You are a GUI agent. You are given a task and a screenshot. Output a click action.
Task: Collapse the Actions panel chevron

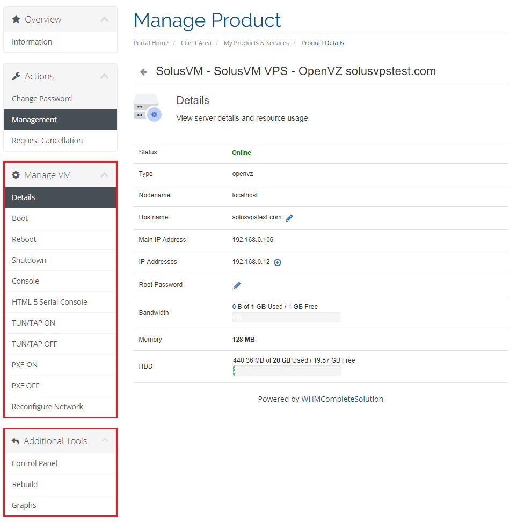click(x=105, y=76)
